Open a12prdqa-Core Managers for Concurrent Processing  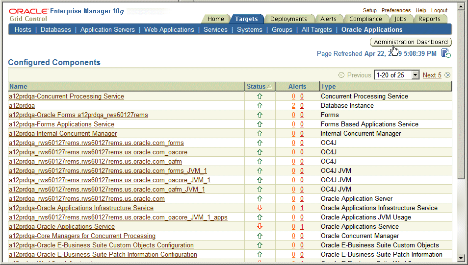click(x=82, y=236)
